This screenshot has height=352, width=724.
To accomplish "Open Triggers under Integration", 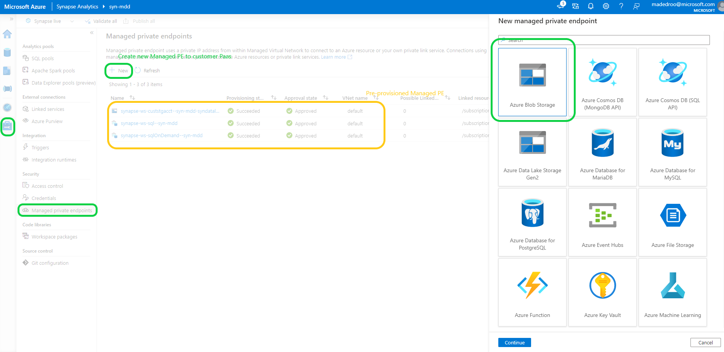I will coord(40,147).
